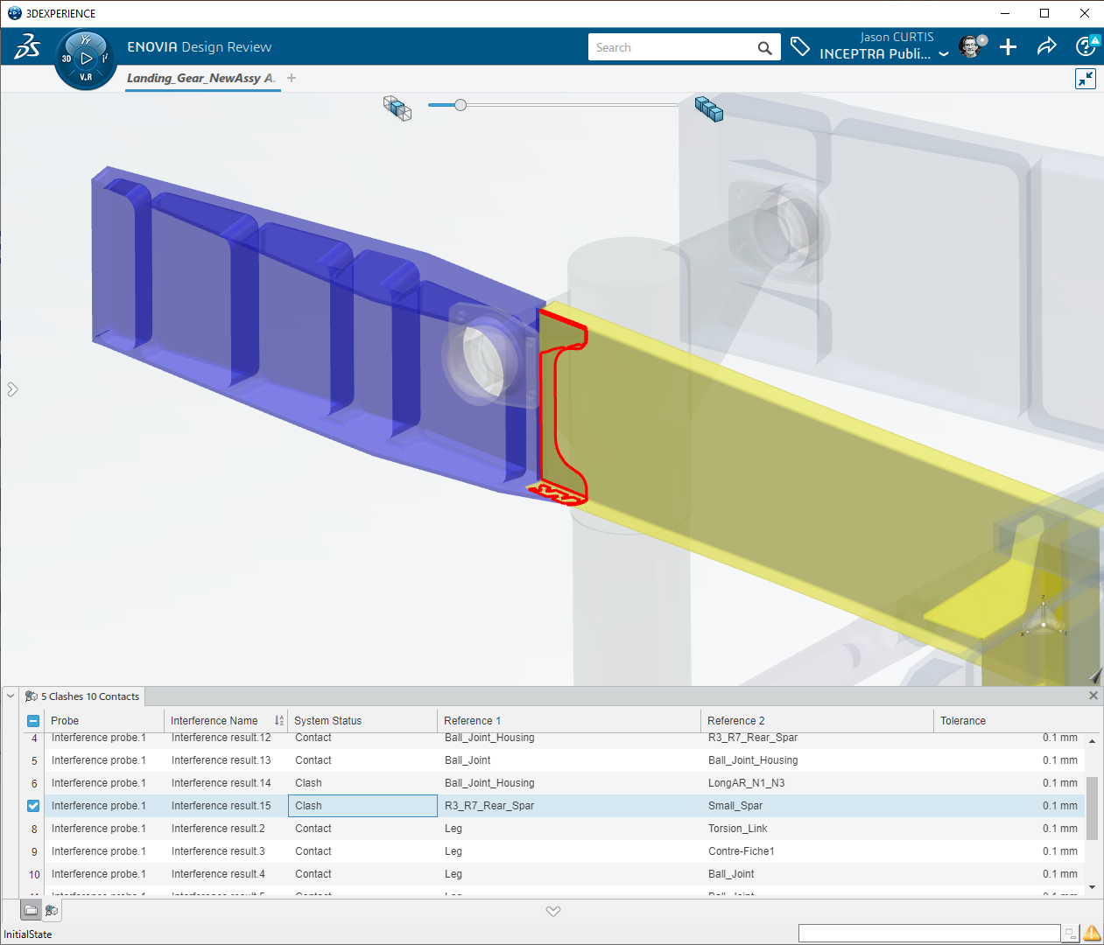The image size is (1104, 945).
Task: Click the Share arrow icon
Action: (1046, 47)
